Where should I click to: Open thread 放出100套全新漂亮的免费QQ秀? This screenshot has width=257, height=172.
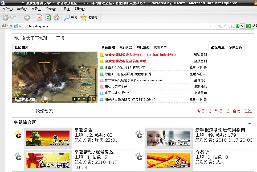128,74
